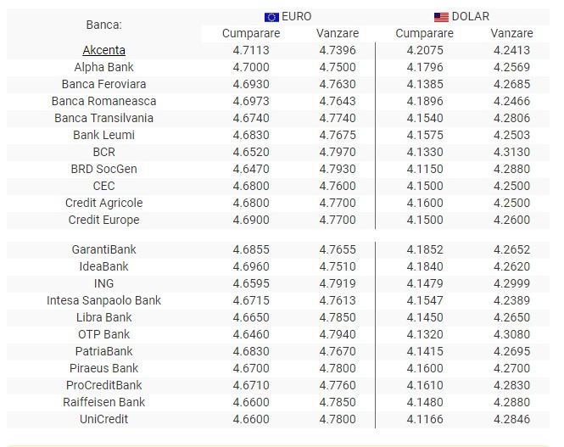Click Akcenta EURO buy rate 4.7113

pos(251,50)
